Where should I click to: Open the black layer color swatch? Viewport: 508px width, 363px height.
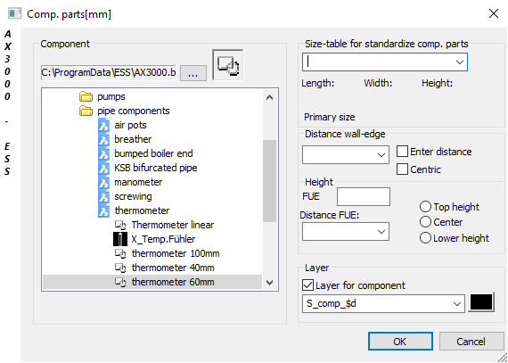click(x=481, y=302)
